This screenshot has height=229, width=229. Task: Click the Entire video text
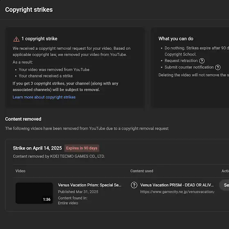pos(68,203)
